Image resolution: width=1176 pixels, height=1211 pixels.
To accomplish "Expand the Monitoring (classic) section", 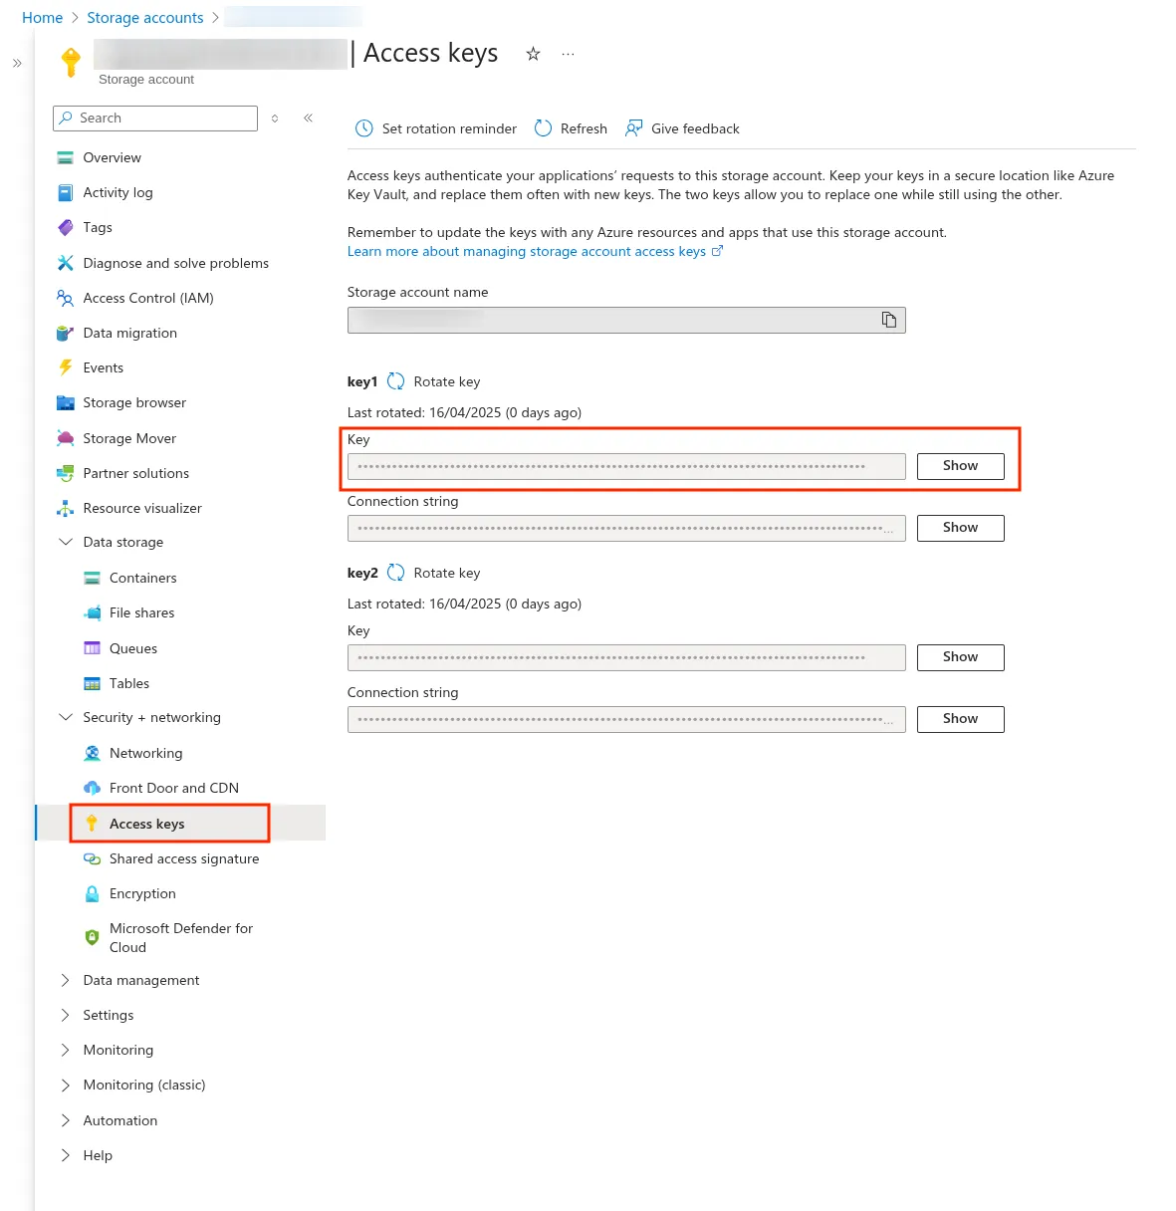I will click(x=66, y=1085).
